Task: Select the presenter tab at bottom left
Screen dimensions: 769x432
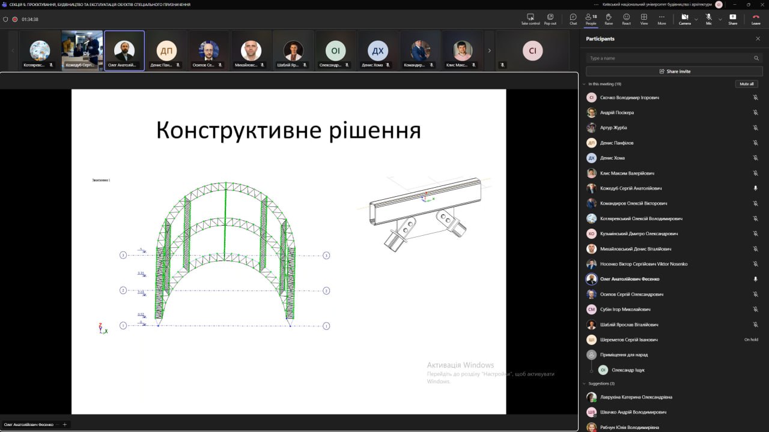Action: coord(29,424)
